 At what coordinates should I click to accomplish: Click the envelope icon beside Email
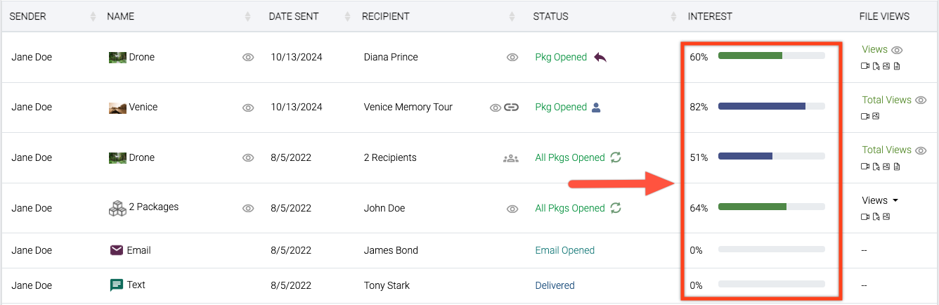click(117, 250)
